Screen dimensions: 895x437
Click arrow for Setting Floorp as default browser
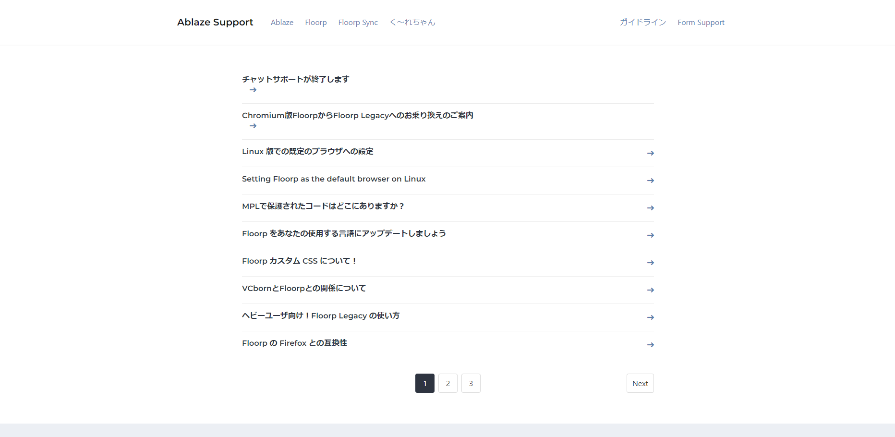[x=651, y=181]
